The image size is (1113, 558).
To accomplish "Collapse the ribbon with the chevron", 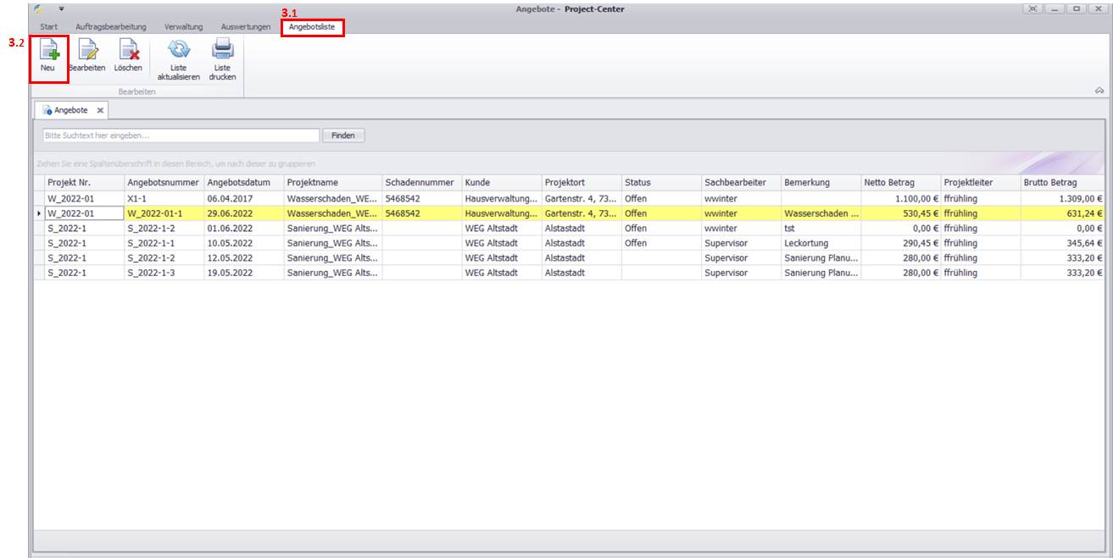I will coord(1099,90).
